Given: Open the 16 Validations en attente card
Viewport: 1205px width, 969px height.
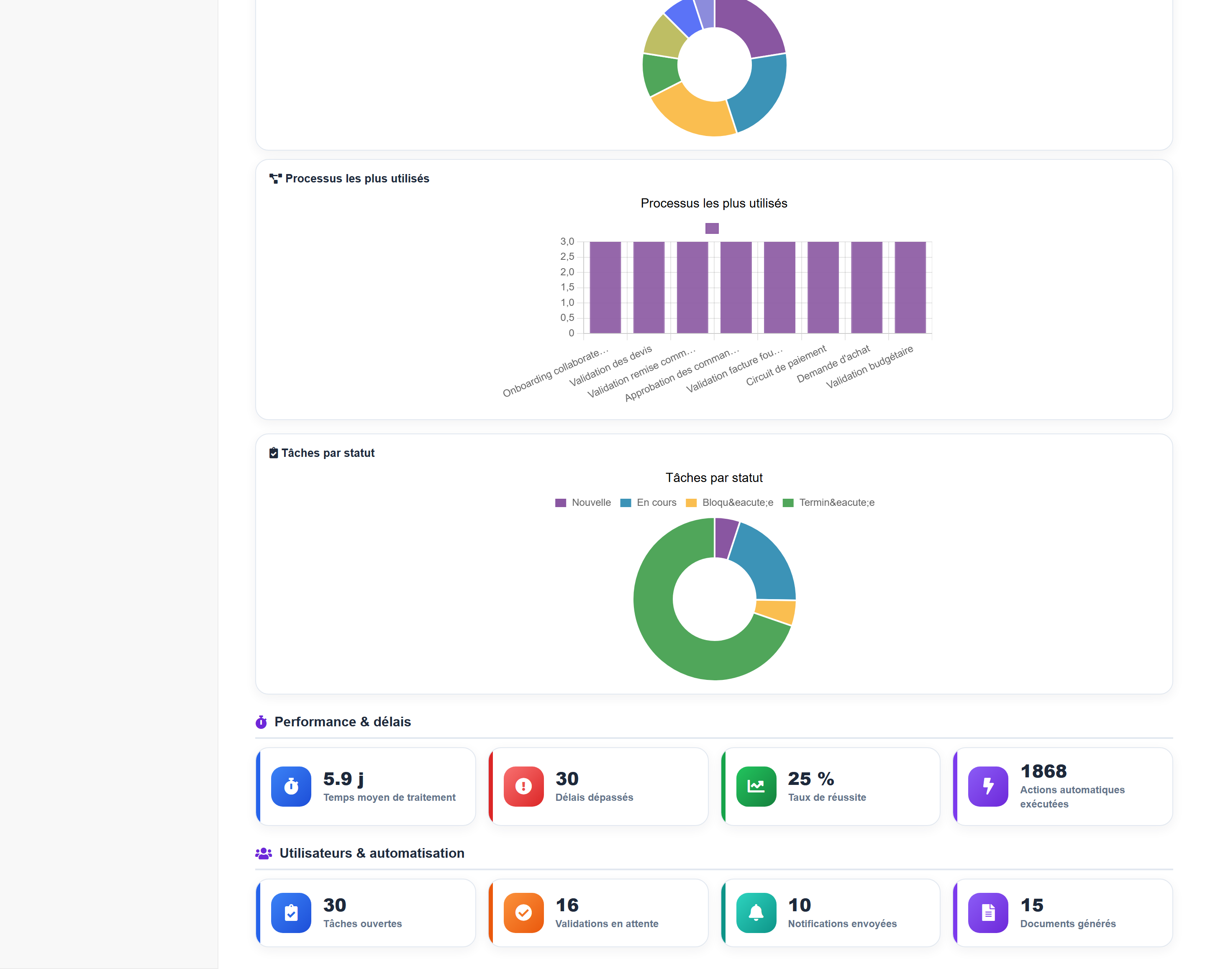Looking at the screenshot, I should 597,913.
